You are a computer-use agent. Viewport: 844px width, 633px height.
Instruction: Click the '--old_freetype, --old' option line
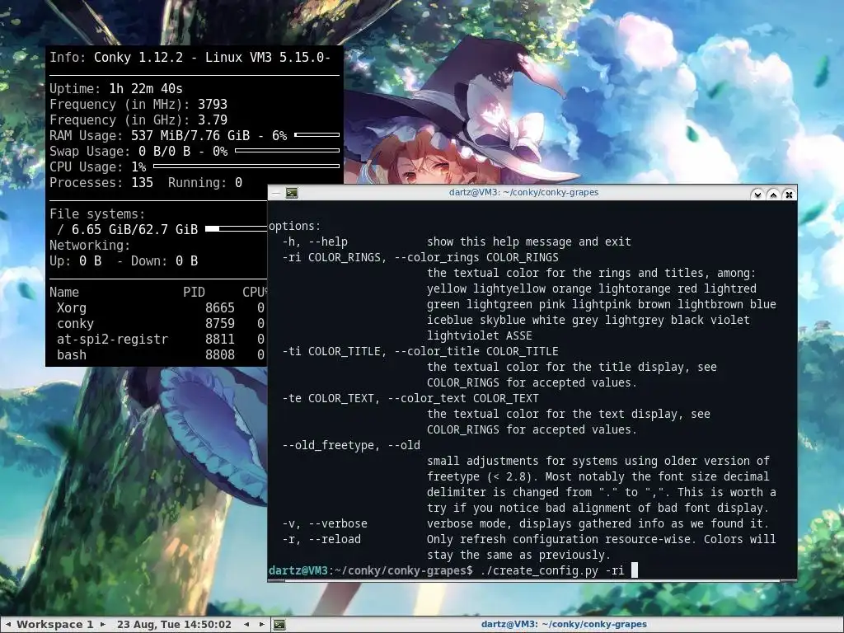(351, 445)
